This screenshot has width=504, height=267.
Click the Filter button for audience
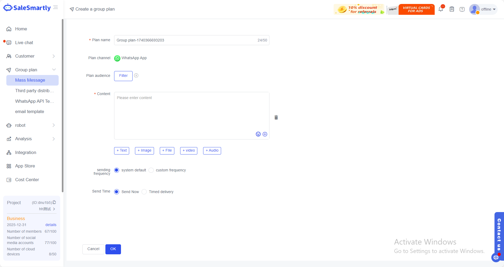pyautogui.click(x=123, y=76)
